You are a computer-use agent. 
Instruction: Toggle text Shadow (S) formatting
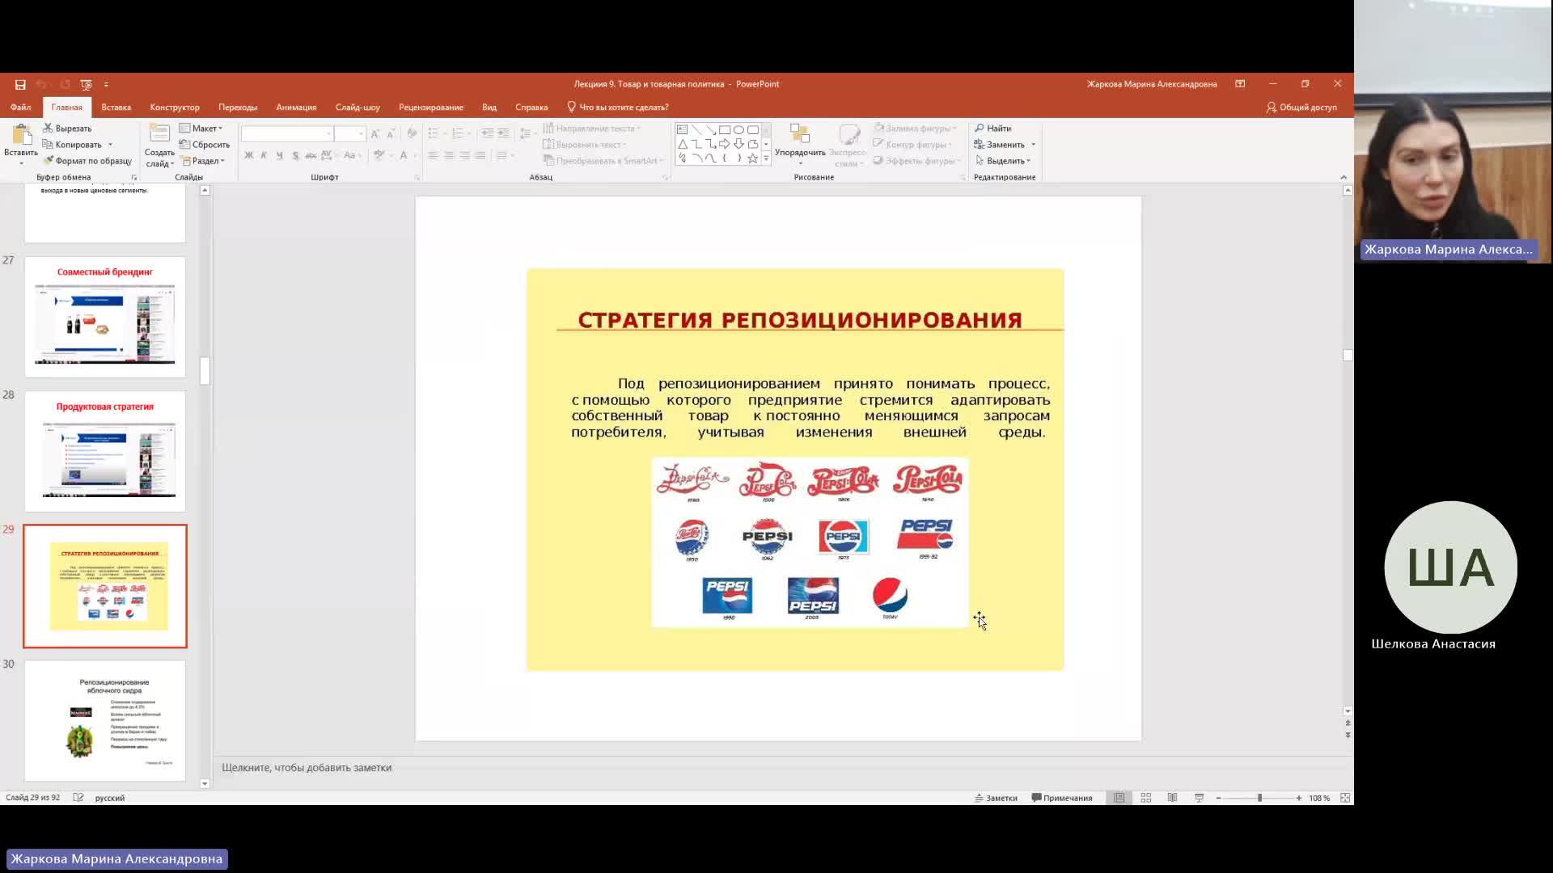click(295, 155)
